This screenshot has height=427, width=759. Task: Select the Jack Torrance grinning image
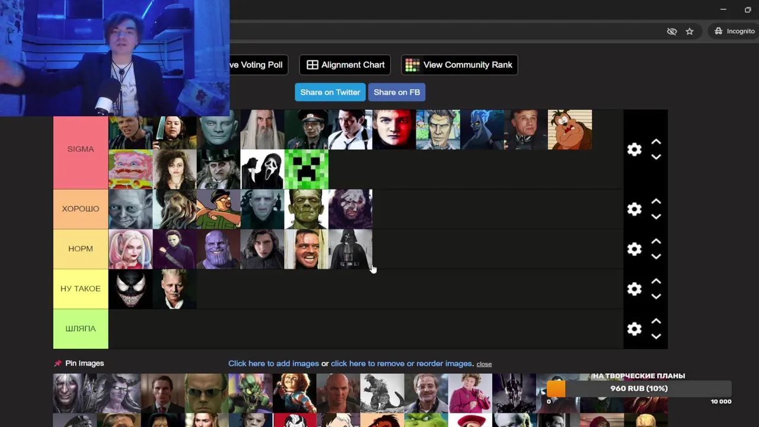[x=307, y=249]
